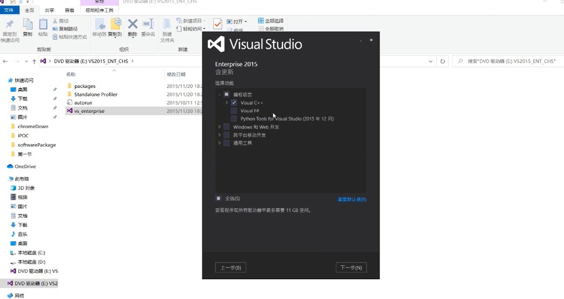Toggle the 编程语言 checkbox in installer
The image size is (564, 299).
click(x=226, y=94)
